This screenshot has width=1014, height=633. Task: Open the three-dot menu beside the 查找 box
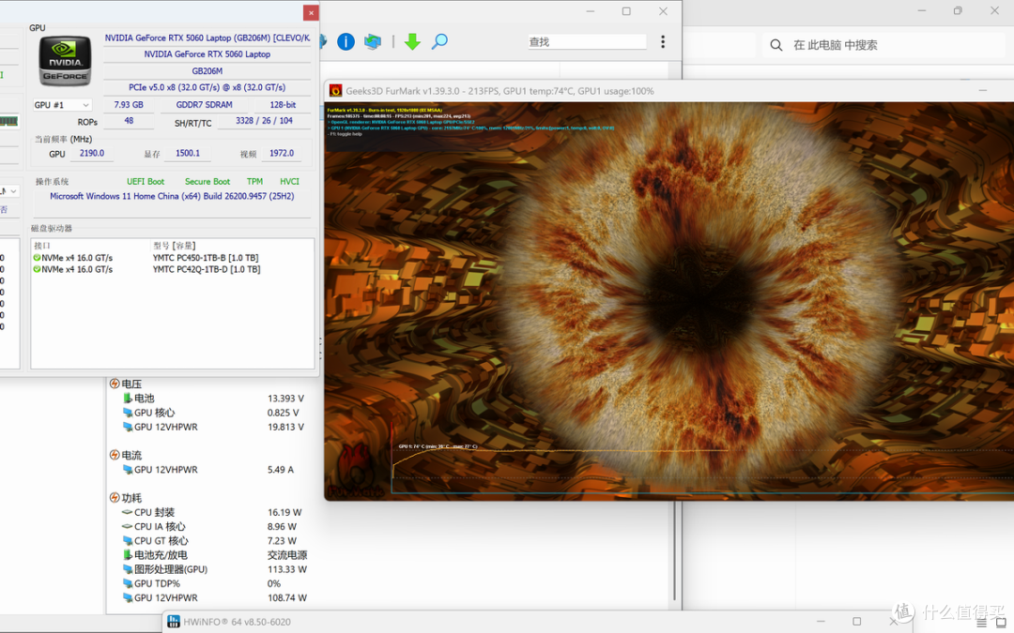(663, 42)
